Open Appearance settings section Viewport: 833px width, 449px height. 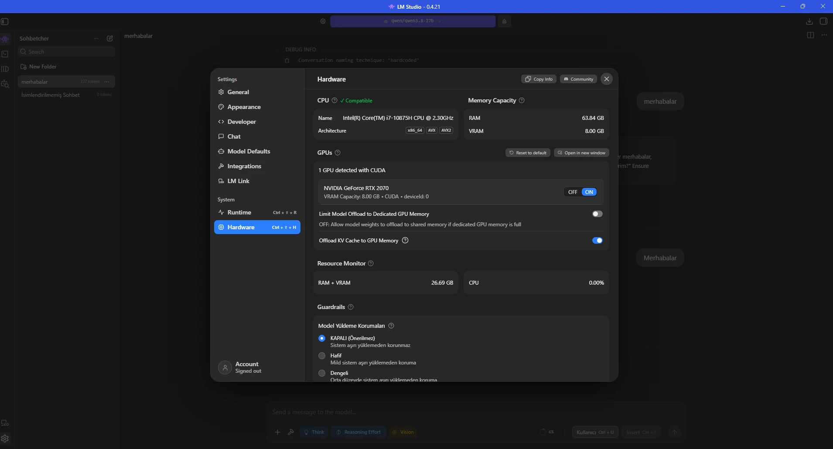tap(257, 107)
